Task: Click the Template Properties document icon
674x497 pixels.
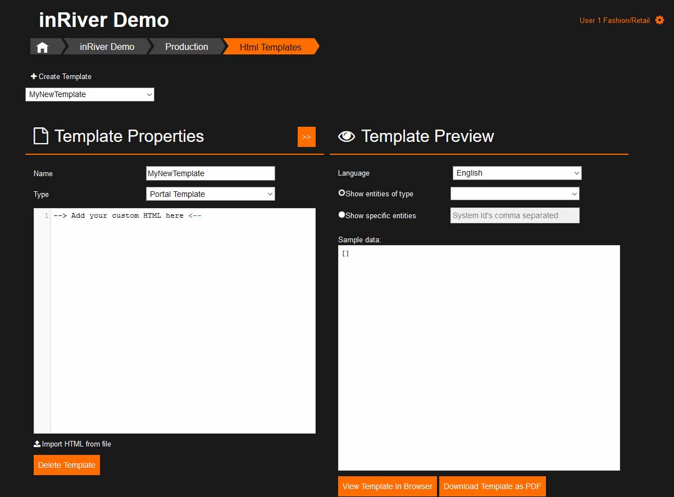Action: tap(40, 136)
